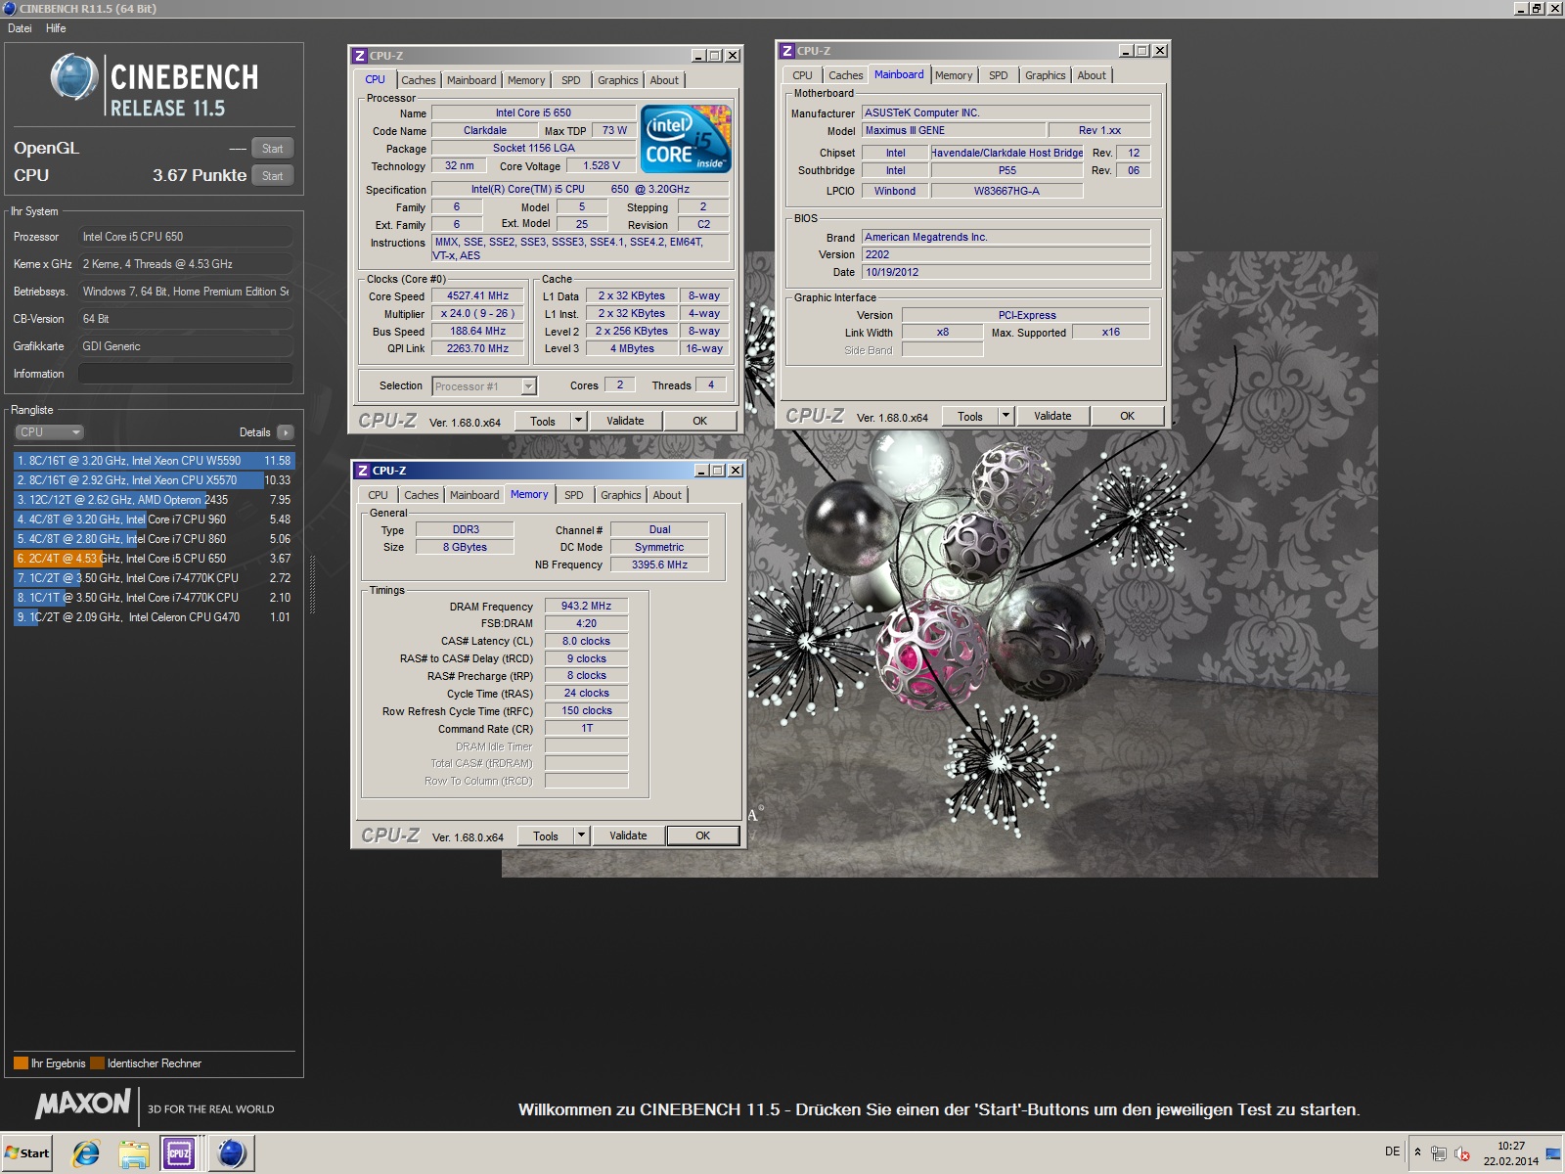
Task: Click the show desktop tray icon
Action: point(1552,1153)
